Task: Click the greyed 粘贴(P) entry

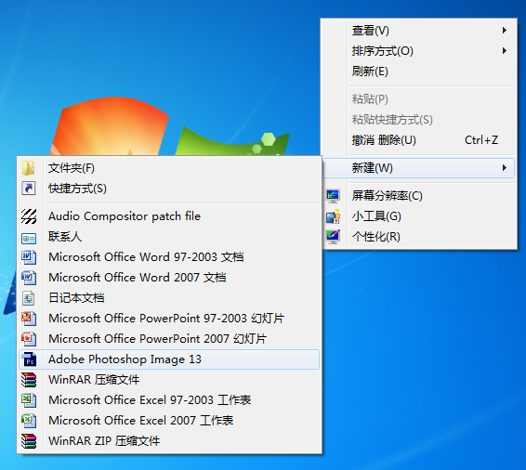Action: [x=418, y=99]
